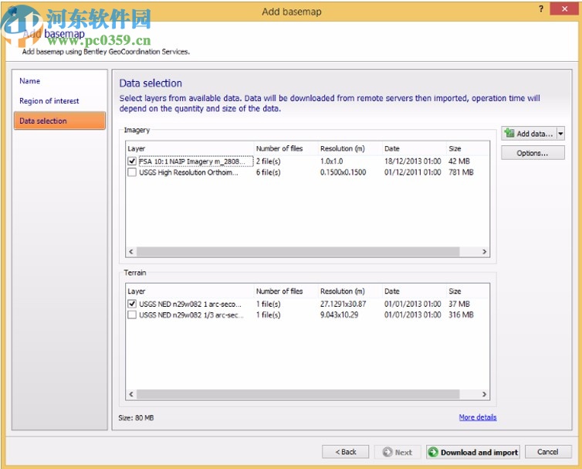This screenshot has width=582, height=469.
Task: Open the Add data dropdown arrow
Action: (x=560, y=134)
